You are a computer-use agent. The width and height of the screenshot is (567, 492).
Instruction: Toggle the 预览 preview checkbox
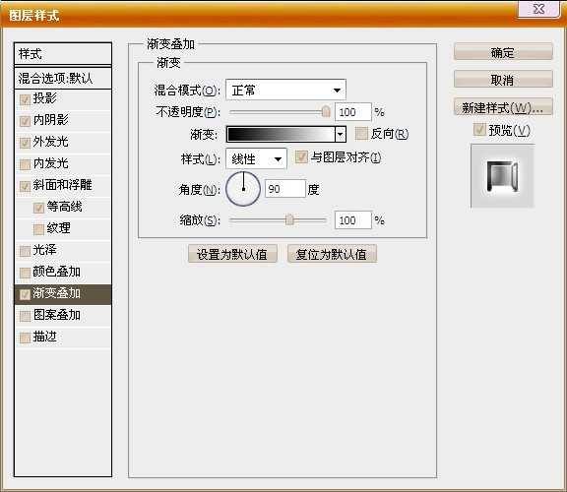pyautogui.click(x=479, y=130)
